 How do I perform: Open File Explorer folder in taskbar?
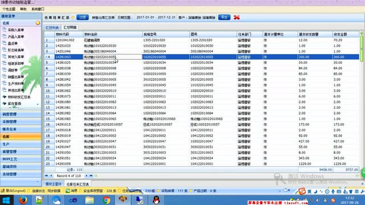point(90,200)
